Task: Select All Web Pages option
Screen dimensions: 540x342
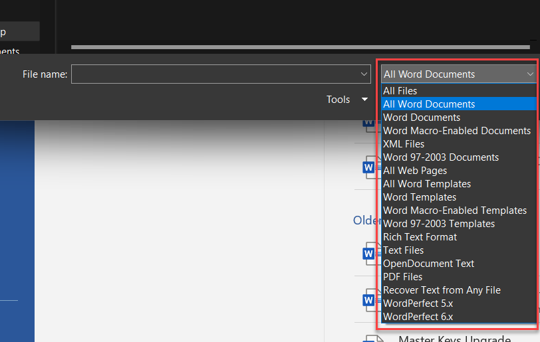Action: click(459, 171)
